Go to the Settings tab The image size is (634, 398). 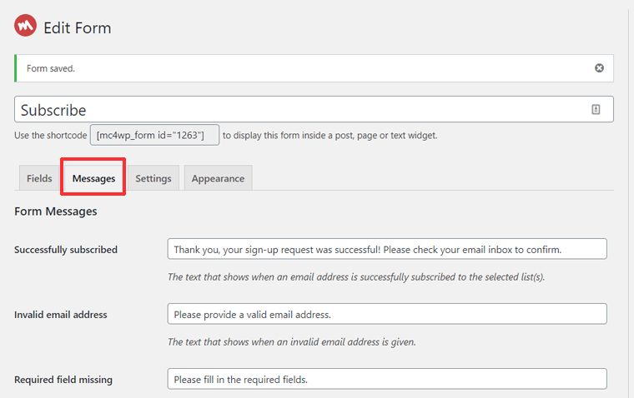coord(153,178)
